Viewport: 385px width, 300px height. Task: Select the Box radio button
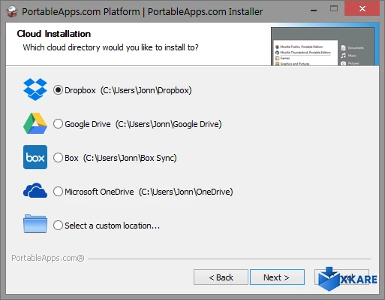pyautogui.click(x=58, y=158)
